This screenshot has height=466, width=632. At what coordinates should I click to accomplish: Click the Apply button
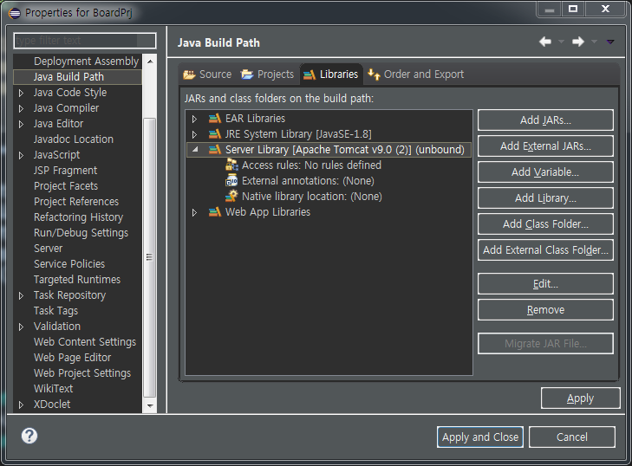pyautogui.click(x=580, y=398)
